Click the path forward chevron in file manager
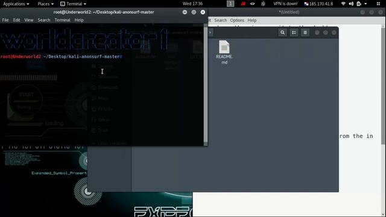The height and width of the screenshot is (217, 386). tap(210, 33)
